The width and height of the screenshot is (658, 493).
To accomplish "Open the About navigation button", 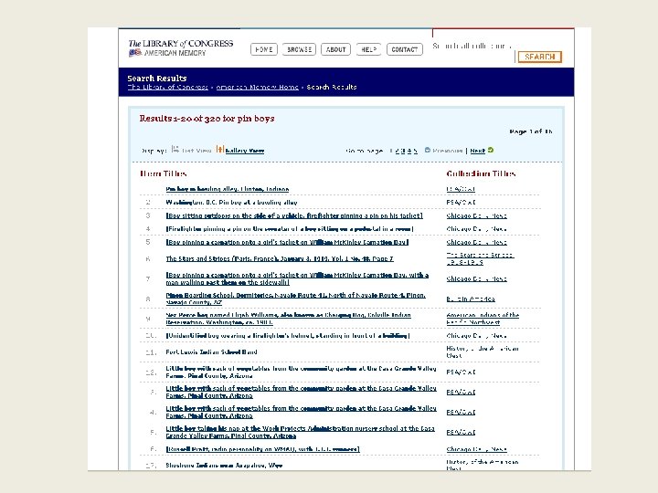I will coord(335,49).
